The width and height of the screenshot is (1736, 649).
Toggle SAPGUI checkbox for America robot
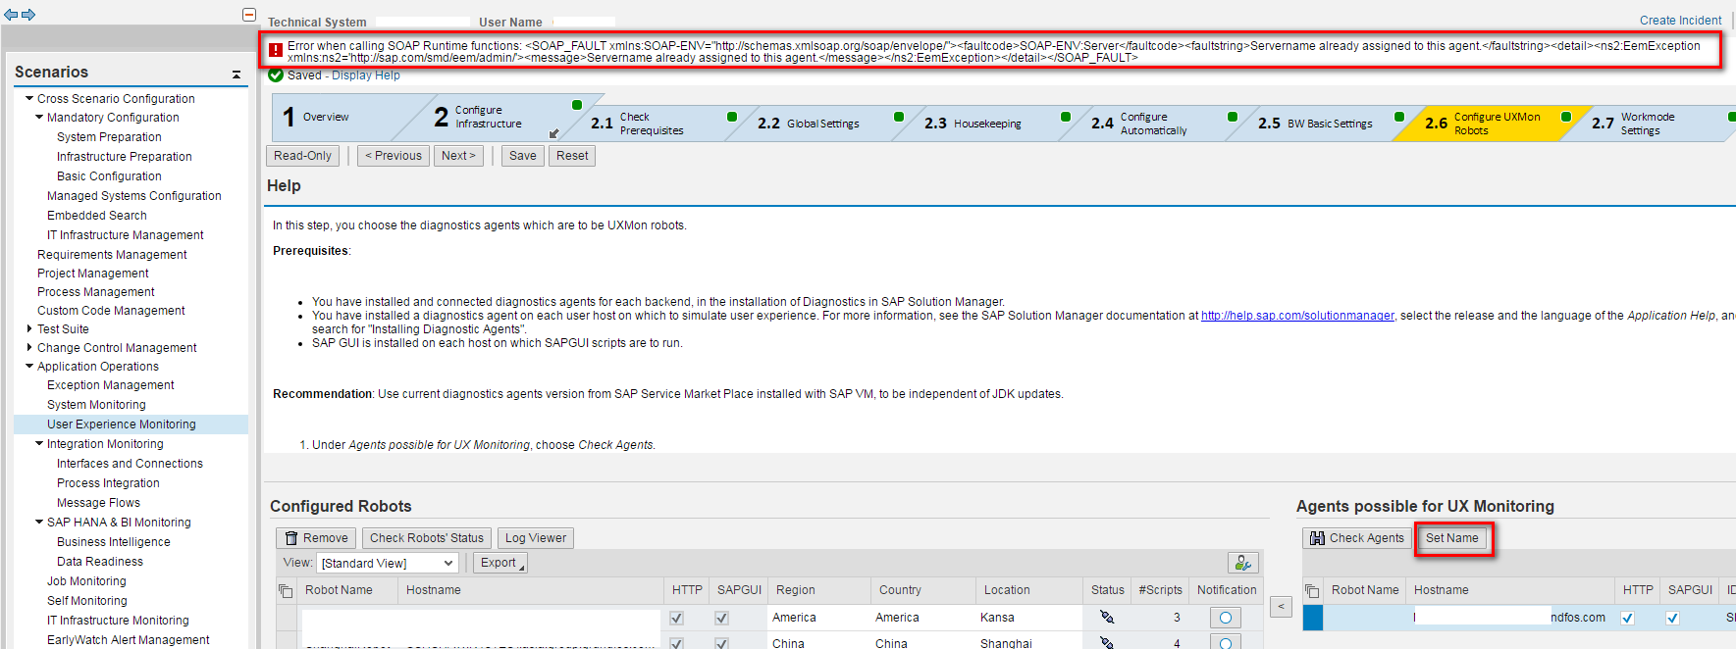[721, 618]
